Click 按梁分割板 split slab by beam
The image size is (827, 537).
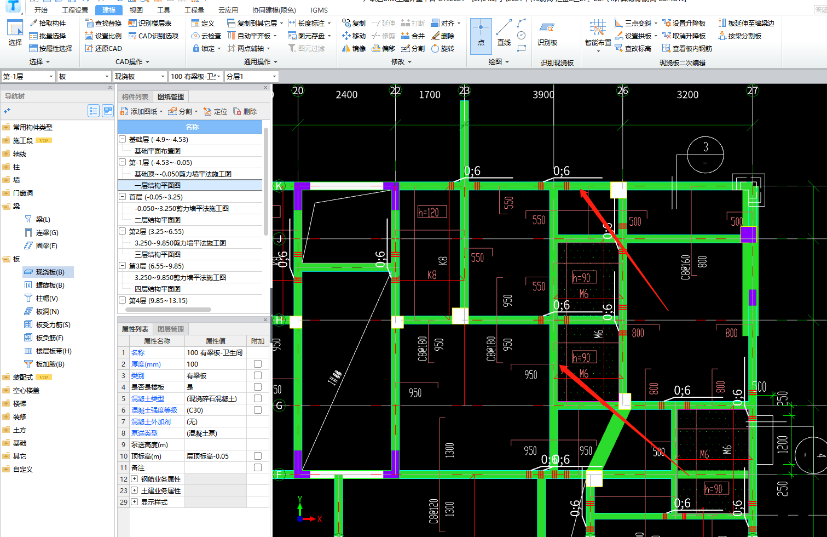point(740,36)
